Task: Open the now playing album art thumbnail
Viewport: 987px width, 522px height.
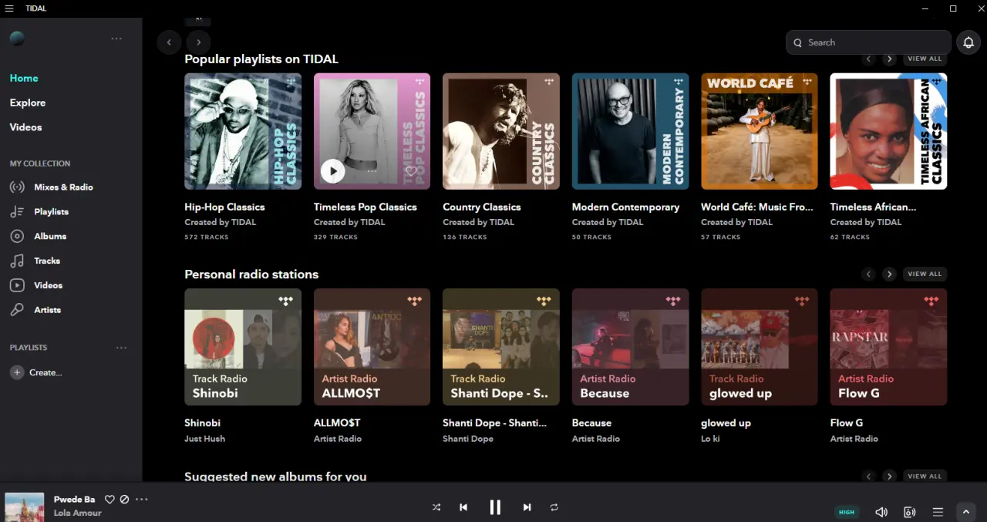Action: tap(25, 507)
